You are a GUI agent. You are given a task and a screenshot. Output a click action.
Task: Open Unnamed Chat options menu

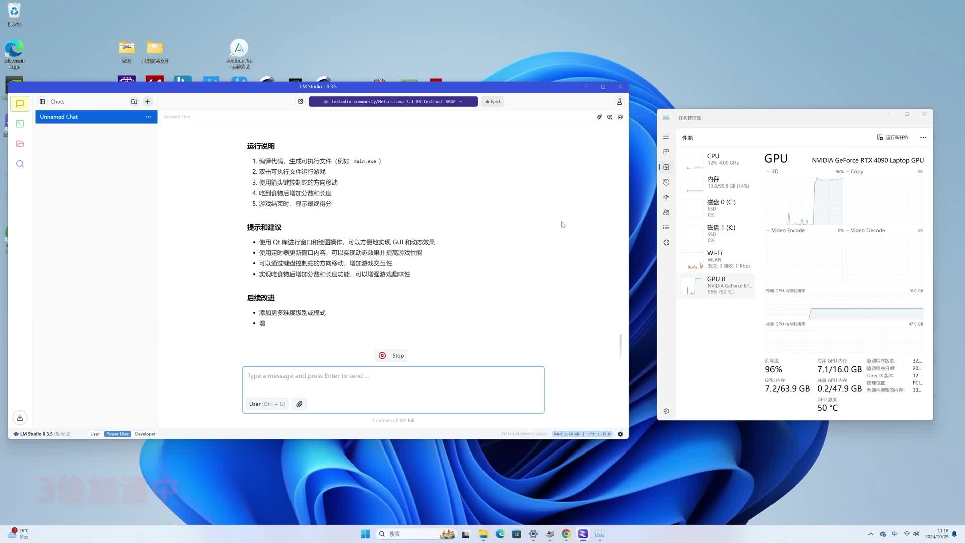[x=148, y=117]
